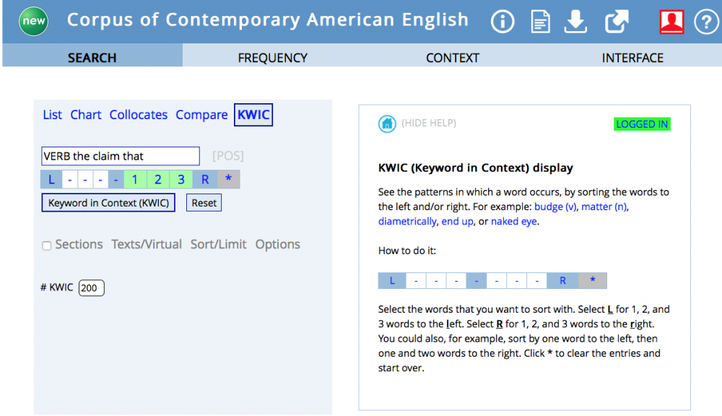Select sort position 3 in green

(181, 179)
